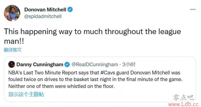Viewport: 201px width, 107px height.
Task: Open the quoted tweet text body
Action: pyautogui.click(x=95, y=79)
